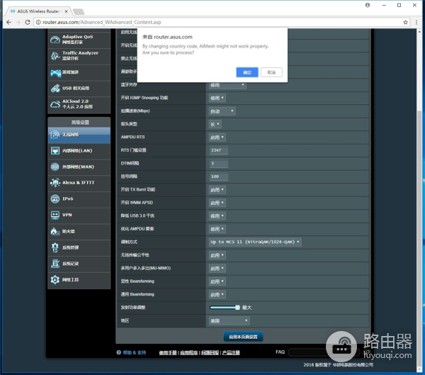Open the Universal Beamforming dropdown

coord(217,294)
